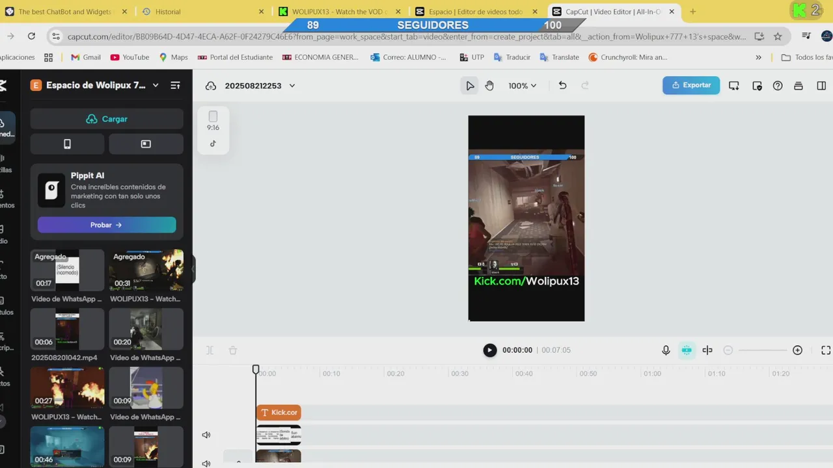The width and height of the screenshot is (833, 468).
Task: Switch to WOLIPUX13 Watch the VOD tab
Action: (x=339, y=12)
